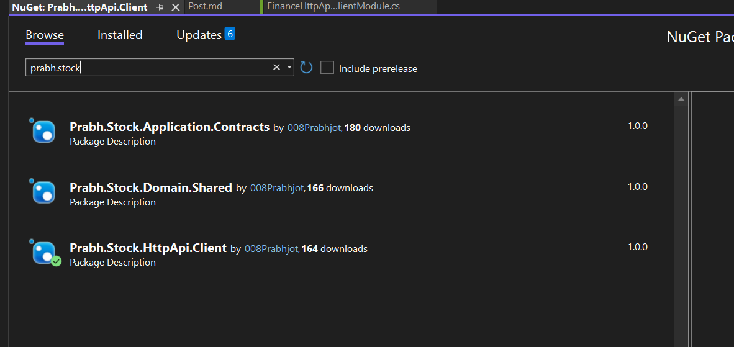Click the scroll up arrow of package list

pos(681,99)
